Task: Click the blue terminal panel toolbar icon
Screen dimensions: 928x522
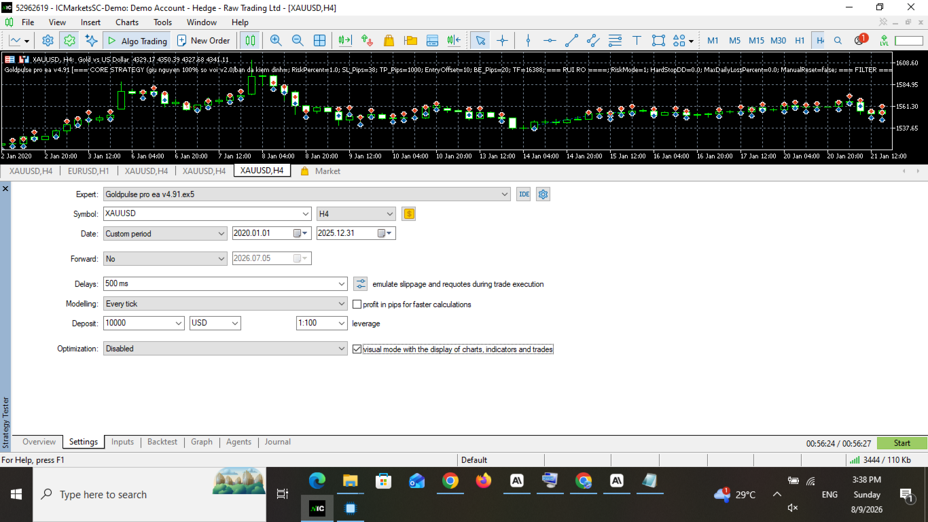Action: [x=433, y=40]
